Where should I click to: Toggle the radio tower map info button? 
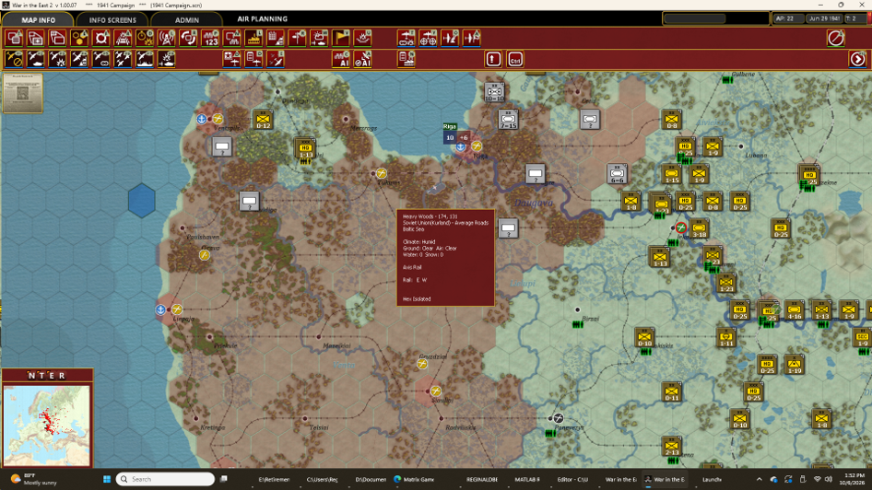pyautogui.click(x=166, y=39)
